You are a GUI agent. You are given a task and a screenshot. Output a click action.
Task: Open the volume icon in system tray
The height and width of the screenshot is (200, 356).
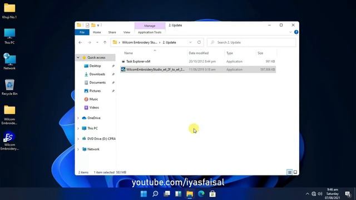320,194
